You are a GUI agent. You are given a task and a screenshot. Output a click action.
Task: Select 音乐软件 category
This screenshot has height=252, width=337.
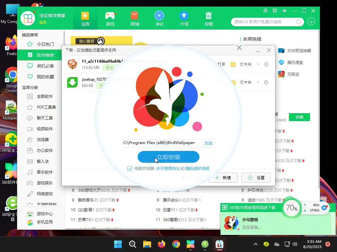(40, 172)
